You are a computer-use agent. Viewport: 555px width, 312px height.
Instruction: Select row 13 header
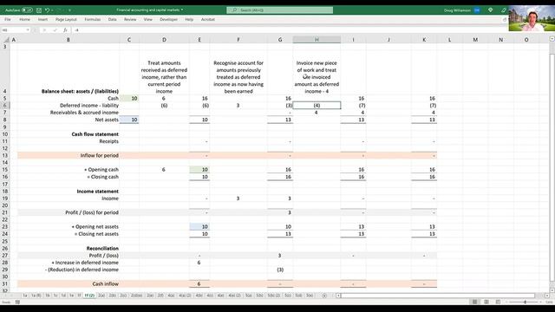[5, 155]
